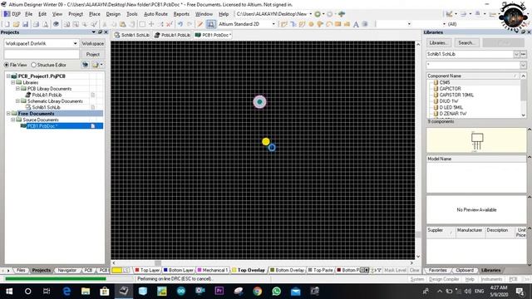
Task: Open the Schlib1.SchLib library dropdown
Action: [516, 54]
